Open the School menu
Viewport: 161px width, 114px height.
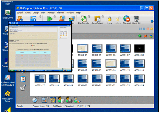20,12
